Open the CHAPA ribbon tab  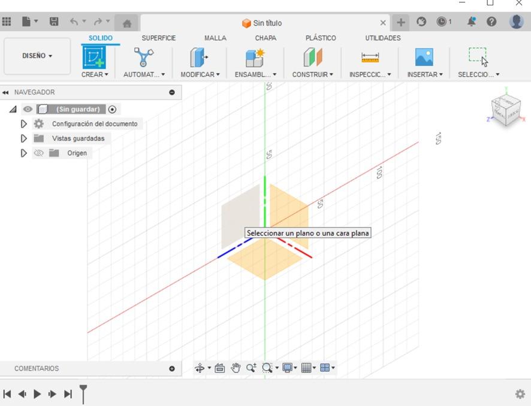point(265,38)
